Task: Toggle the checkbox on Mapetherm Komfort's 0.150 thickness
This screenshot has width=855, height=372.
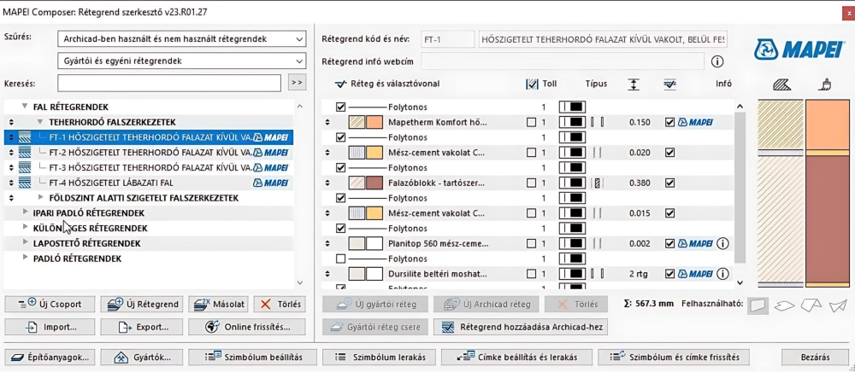Action: pyautogui.click(x=669, y=122)
